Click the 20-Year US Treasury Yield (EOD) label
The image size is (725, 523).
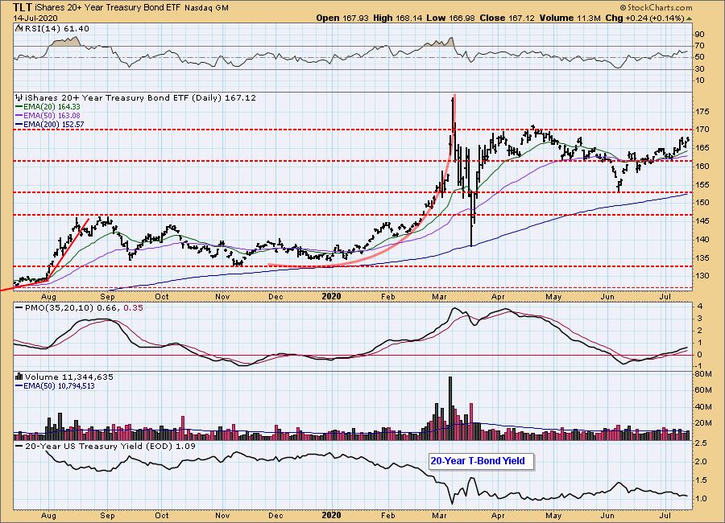tap(110, 447)
